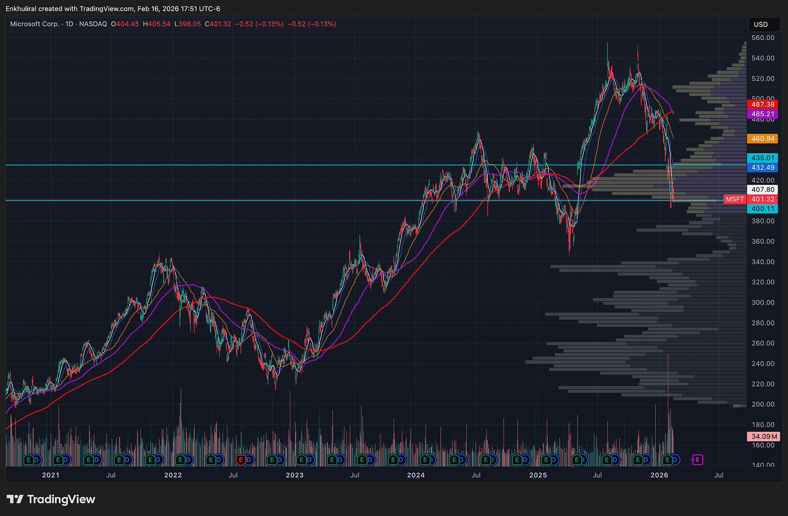Click the MSFT price tag label

[734, 199]
